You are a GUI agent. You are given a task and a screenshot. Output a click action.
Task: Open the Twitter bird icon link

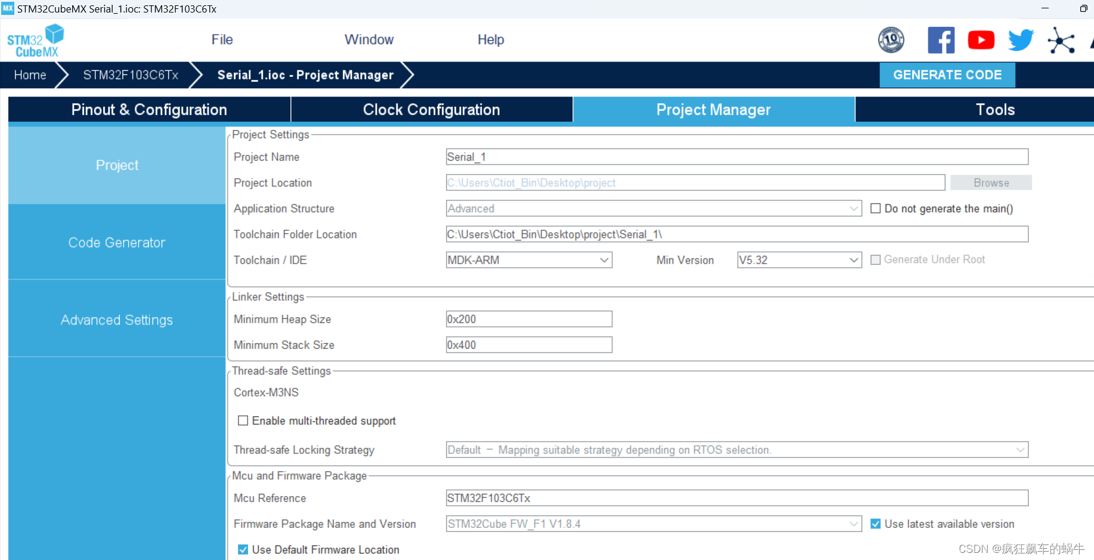click(1021, 40)
